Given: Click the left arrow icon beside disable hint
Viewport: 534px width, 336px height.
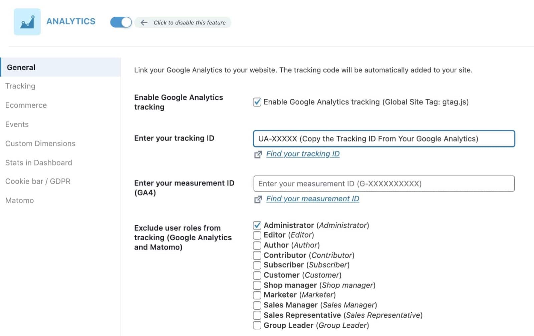Looking at the screenshot, I should pyautogui.click(x=144, y=23).
